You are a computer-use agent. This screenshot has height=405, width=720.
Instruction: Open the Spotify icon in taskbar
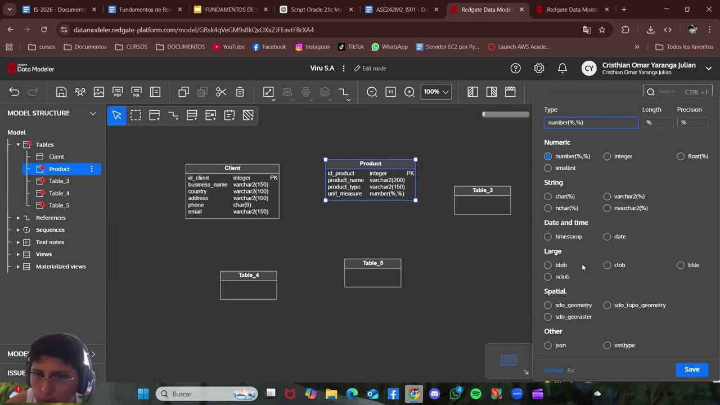(476, 394)
